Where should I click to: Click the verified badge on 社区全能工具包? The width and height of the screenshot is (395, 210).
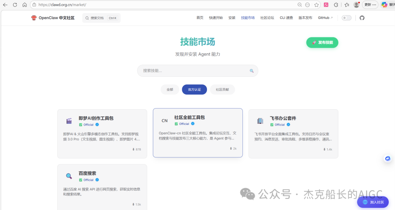pos(193,124)
